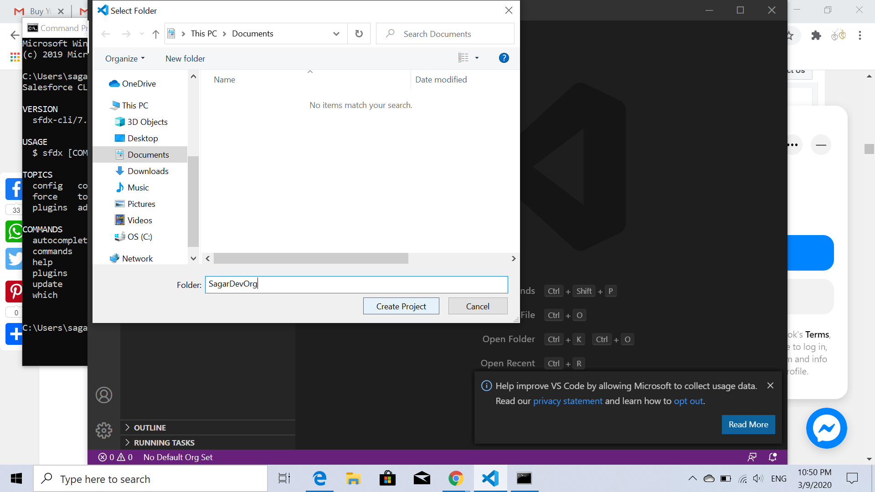875x492 pixels.
Task: Open Microsoft Edge from taskbar
Action: pyautogui.click(x=319, y=478)
